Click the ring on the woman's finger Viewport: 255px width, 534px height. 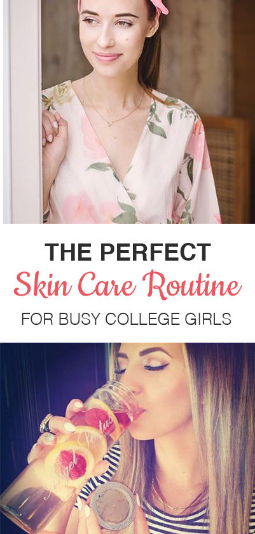click(46, 423)
